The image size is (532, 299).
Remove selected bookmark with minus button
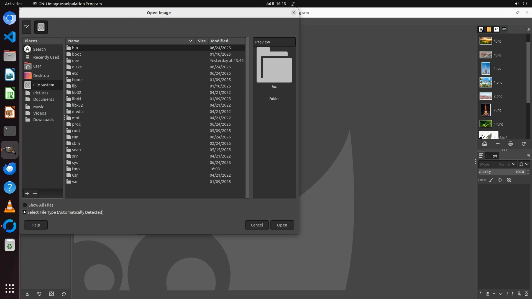point(35,194)
